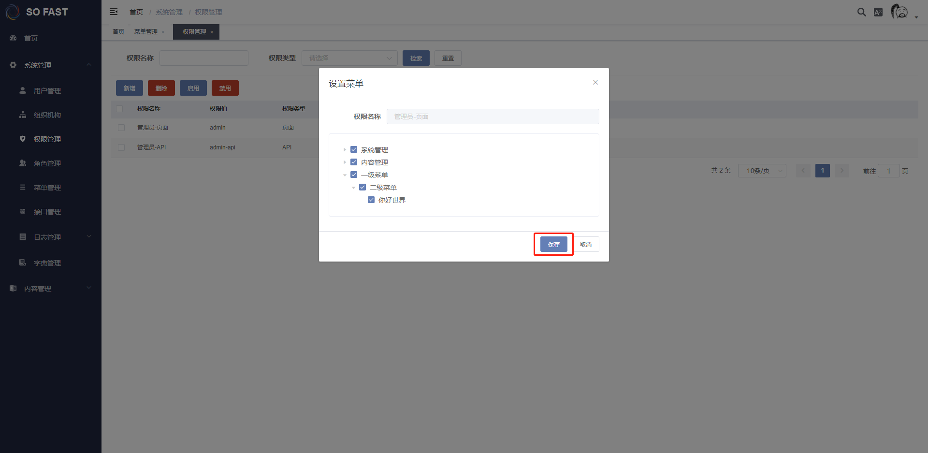This screenshot has height=453, width=928.
Task: Click the 角色管理 sidebar icon
Action: pyautogui.click(x=23, y=163)
